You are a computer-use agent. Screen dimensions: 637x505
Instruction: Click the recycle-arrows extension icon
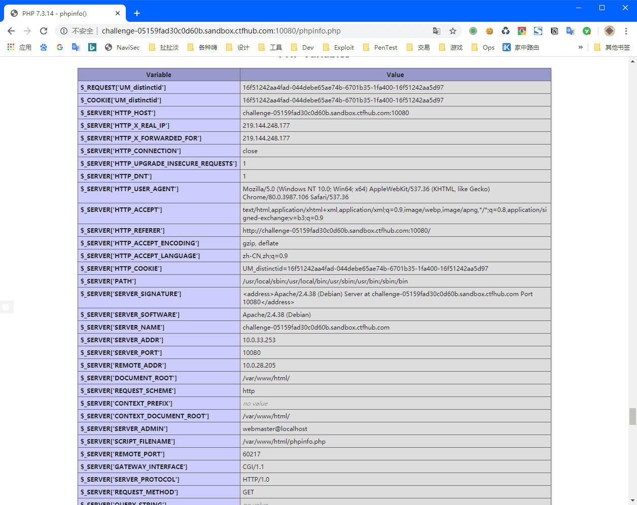506,31
